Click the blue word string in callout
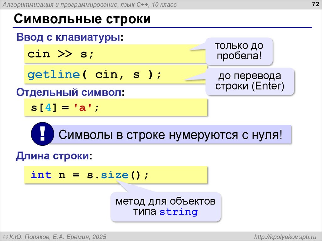322x241 pixels. pyautogui.click(x=178, y=212)
